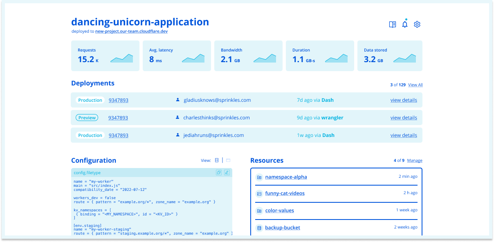Click the Preview badge on second deployment

87,118
